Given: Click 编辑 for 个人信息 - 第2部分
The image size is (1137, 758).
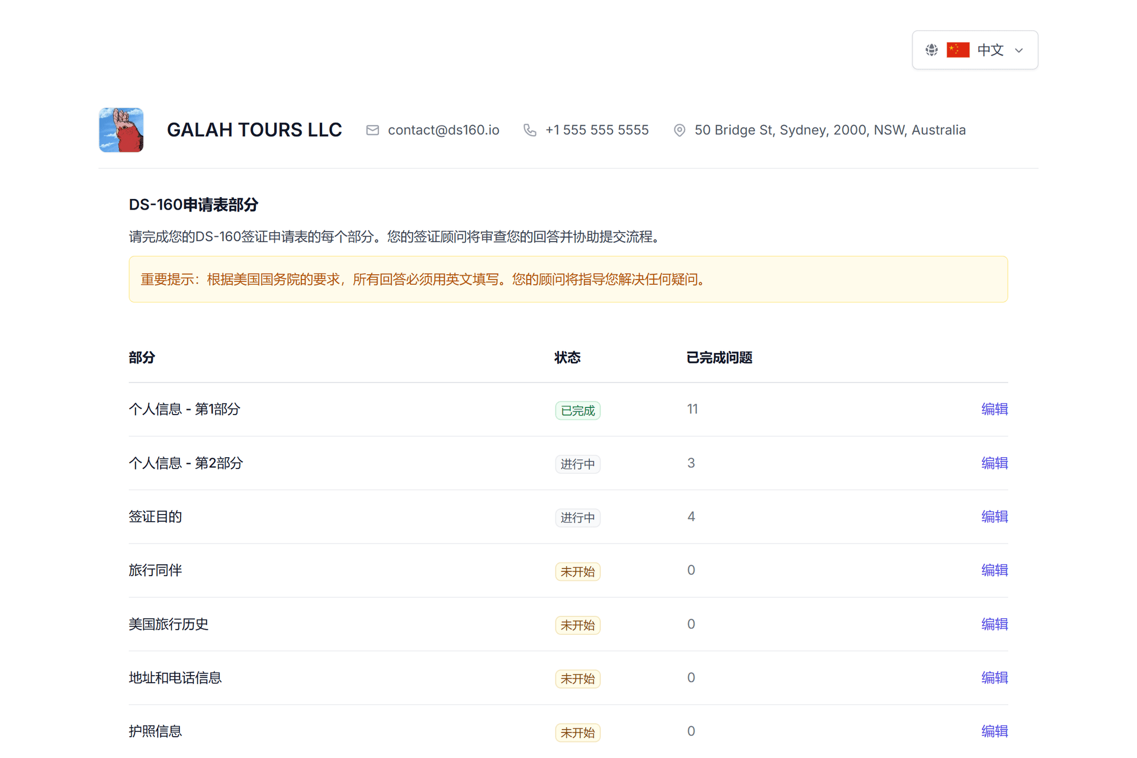Looking at the screenshot, I should pos(994,463).
